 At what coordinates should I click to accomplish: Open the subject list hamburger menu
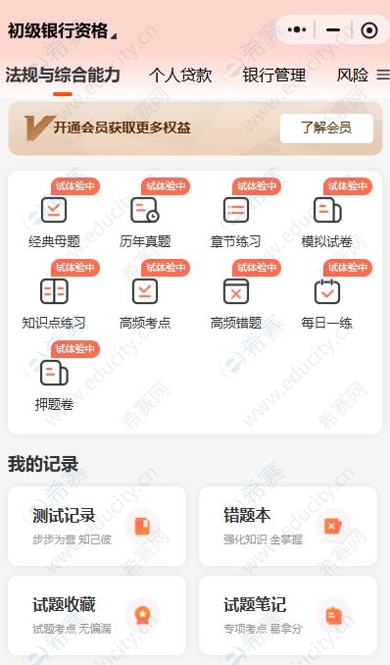383,76
